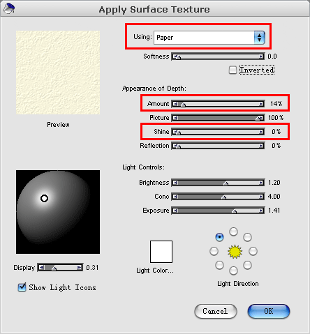Click the yellow sun light direction icon
Screen dimensions: 310x334
pos(235,252)
